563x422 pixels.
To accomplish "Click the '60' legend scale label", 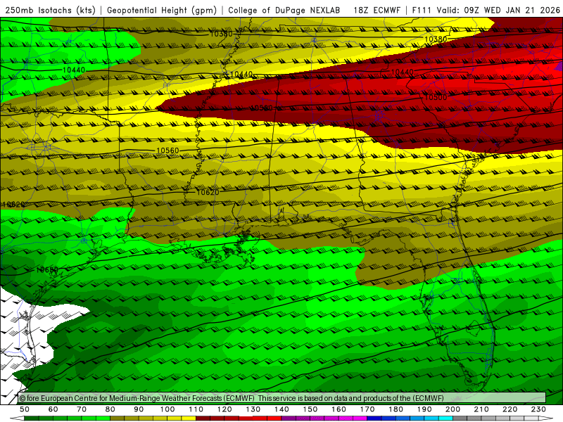I will [53, 409].
